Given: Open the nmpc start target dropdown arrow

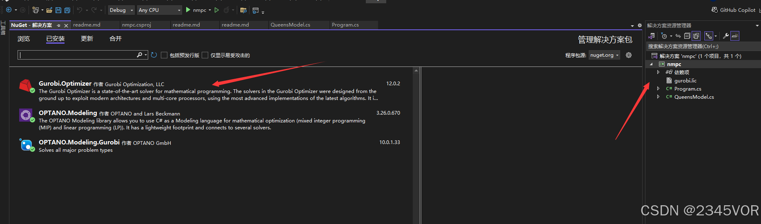Looking at the screenshot, I should pos(210,10).
